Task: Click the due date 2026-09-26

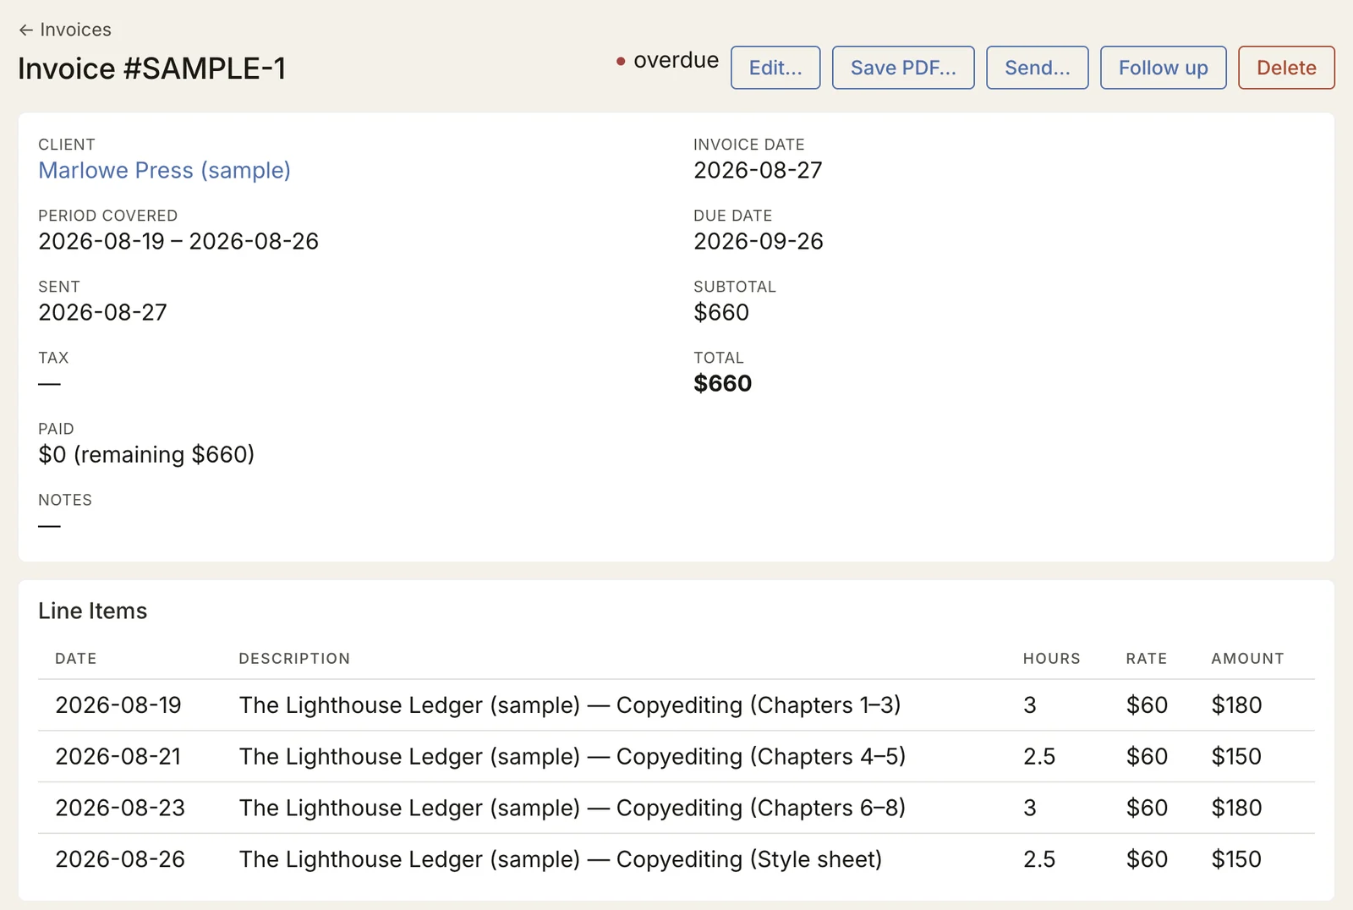Action: tap(758, 241)
